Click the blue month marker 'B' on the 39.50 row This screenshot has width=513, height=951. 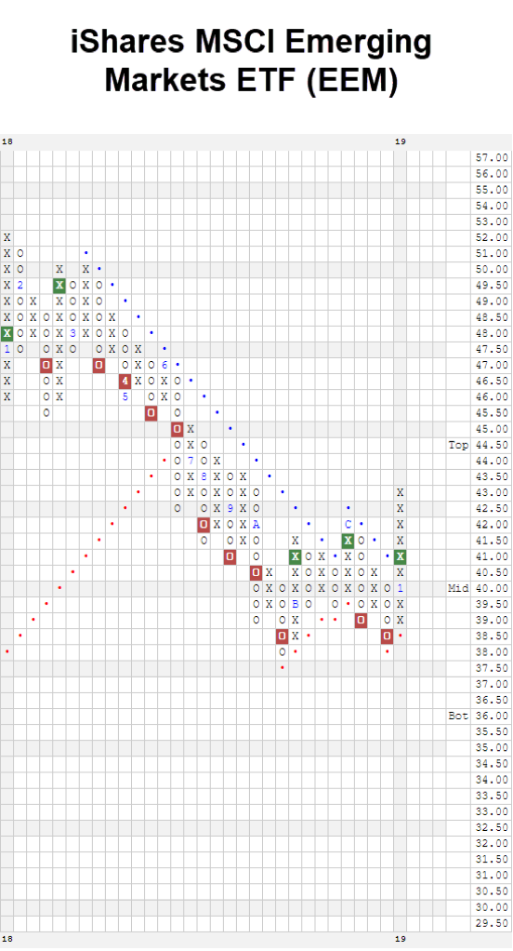(295, 604)
